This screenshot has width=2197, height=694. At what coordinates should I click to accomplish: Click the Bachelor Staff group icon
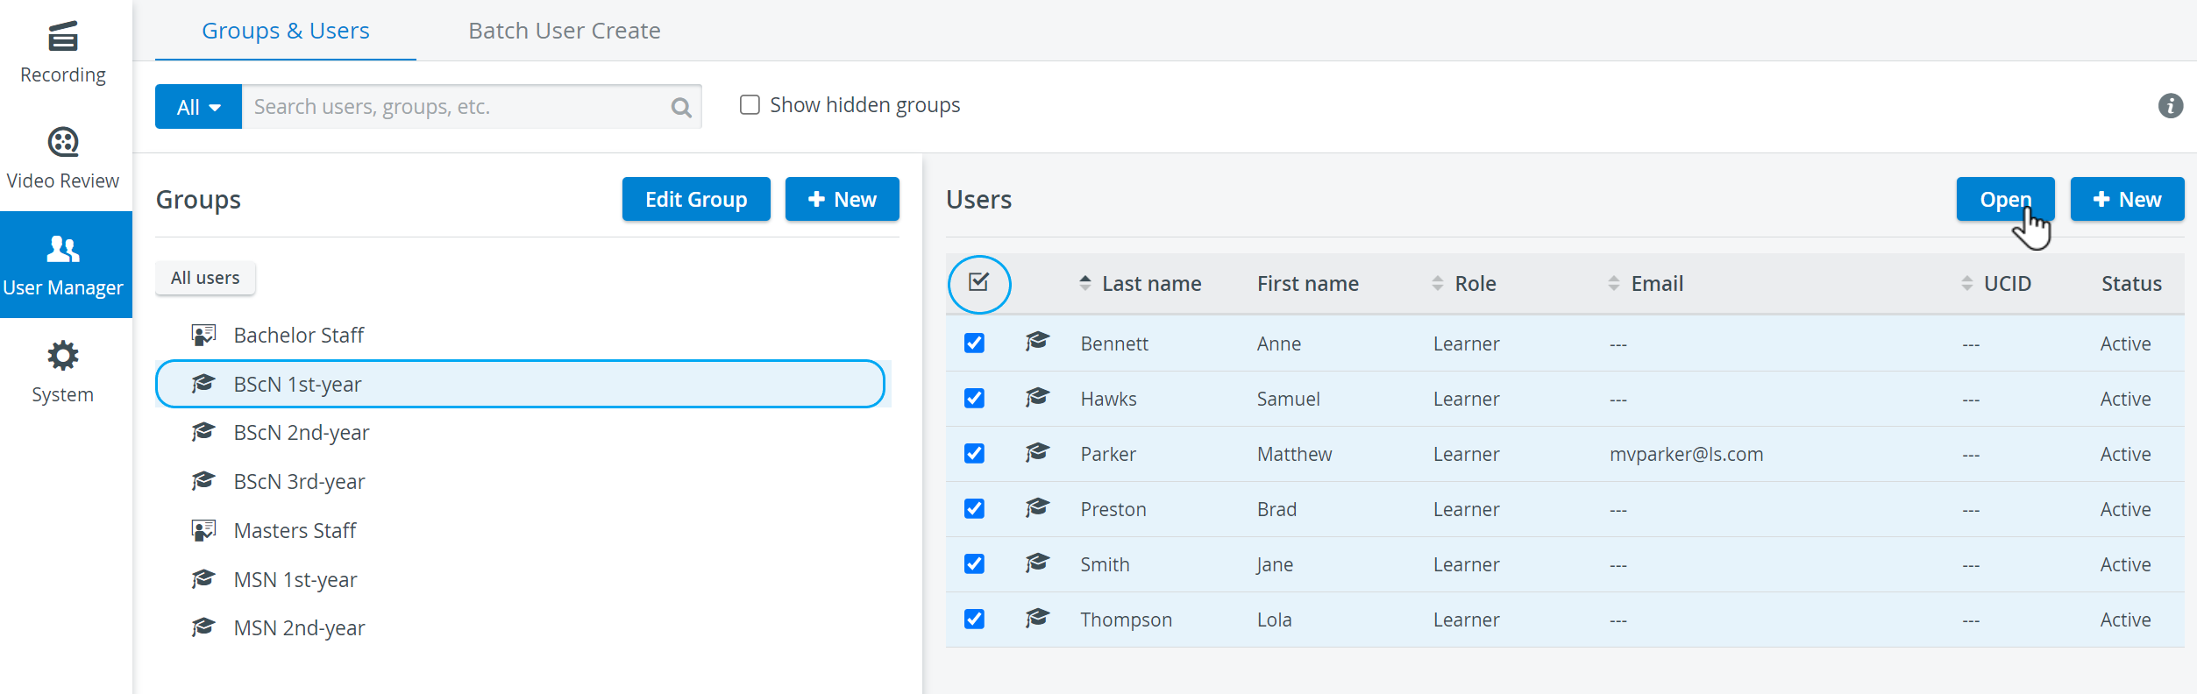(203, 335)
